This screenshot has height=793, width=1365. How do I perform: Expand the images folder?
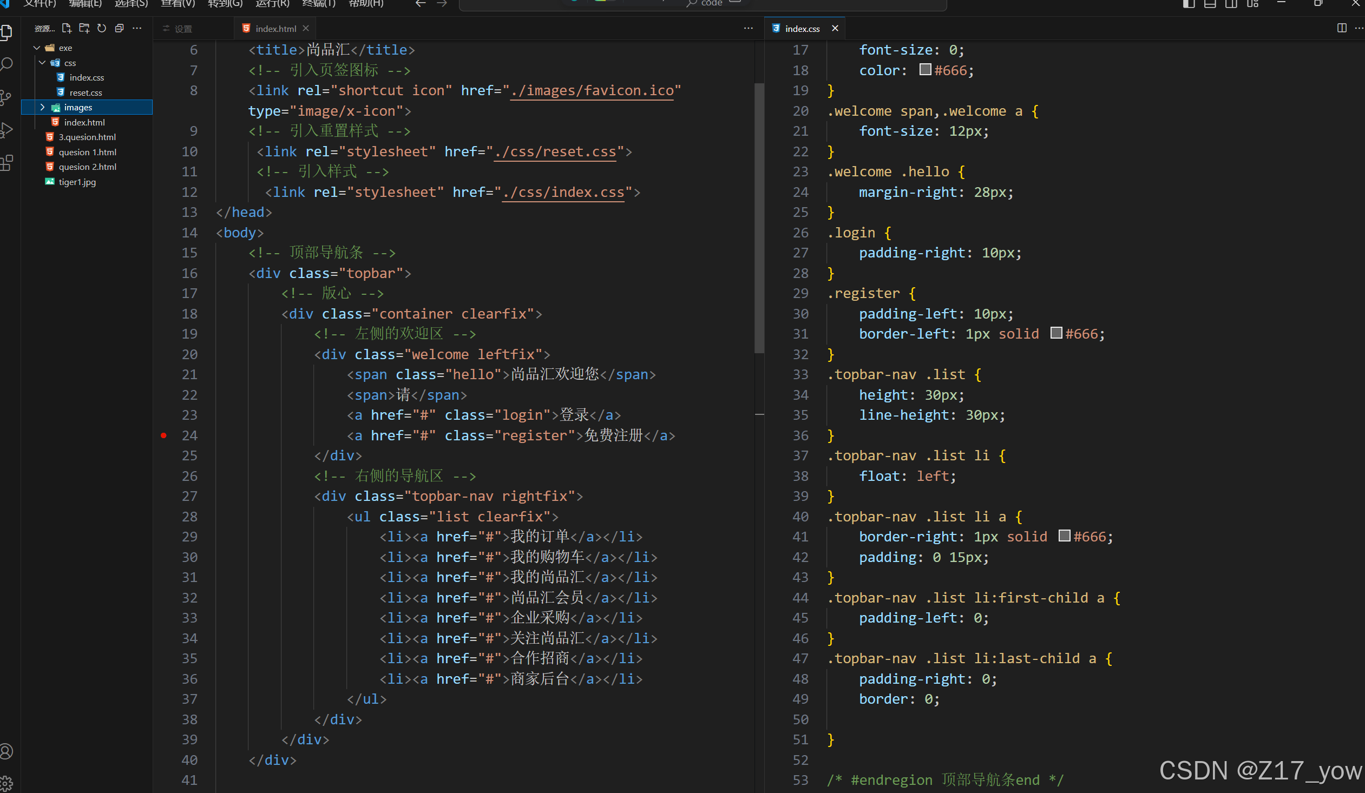42,107
